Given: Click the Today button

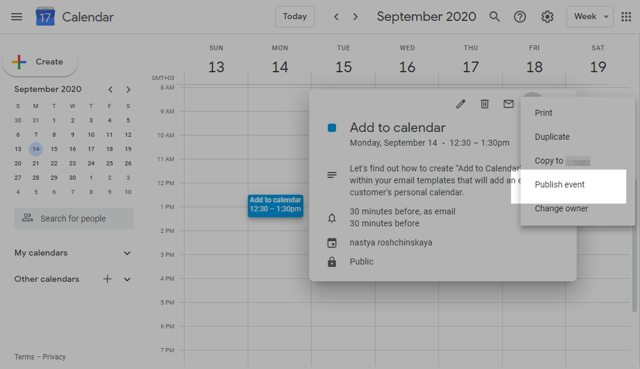Looking at the screenshot, I should [294, 17].
